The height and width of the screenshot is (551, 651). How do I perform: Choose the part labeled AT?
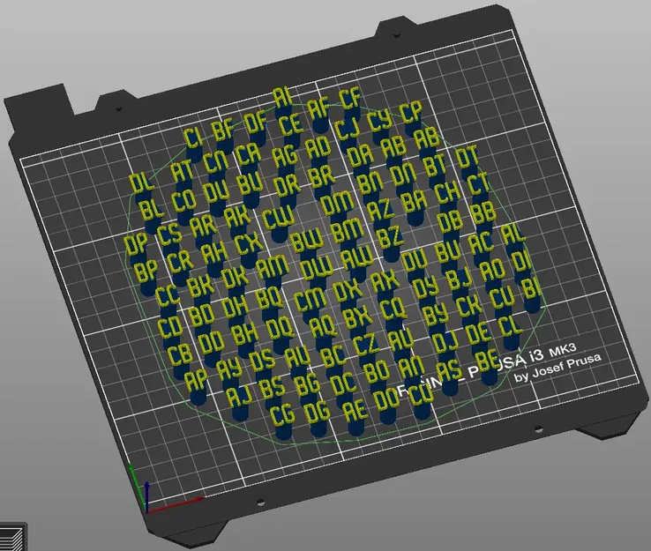pyautogui.click(x=183, y=170)
